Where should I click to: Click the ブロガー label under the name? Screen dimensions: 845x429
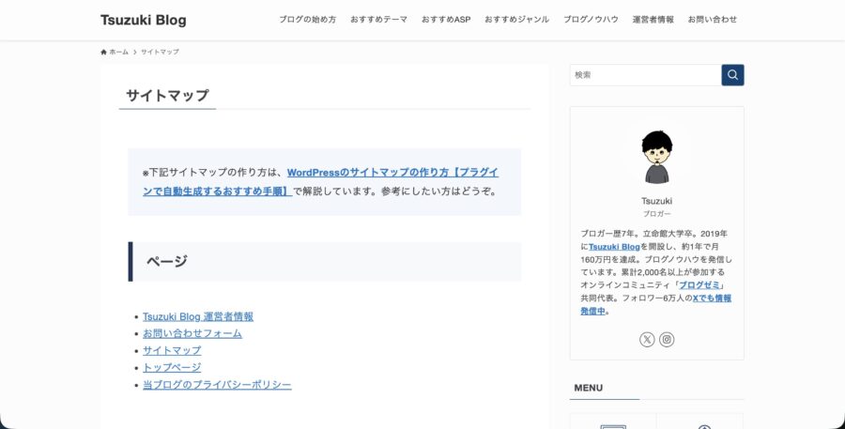point(656,214)
